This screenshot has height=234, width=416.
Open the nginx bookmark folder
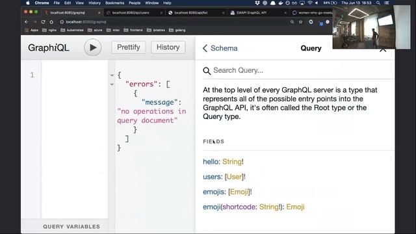(x=49, y=31)
